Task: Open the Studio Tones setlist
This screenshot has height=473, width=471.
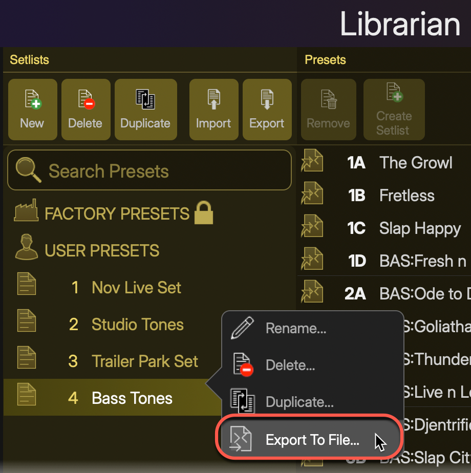Action: [x=137, y=324]
